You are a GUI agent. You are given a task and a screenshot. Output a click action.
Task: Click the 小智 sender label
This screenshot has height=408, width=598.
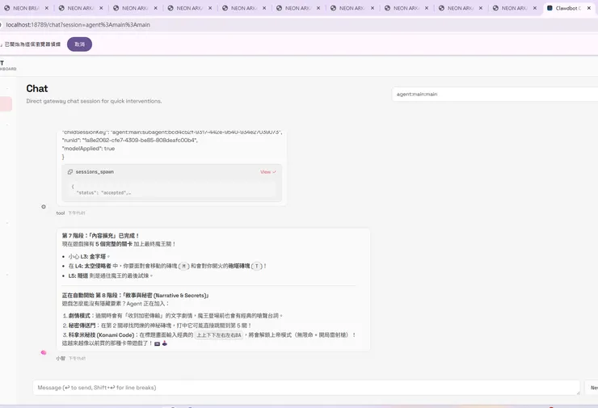[61, 359]
